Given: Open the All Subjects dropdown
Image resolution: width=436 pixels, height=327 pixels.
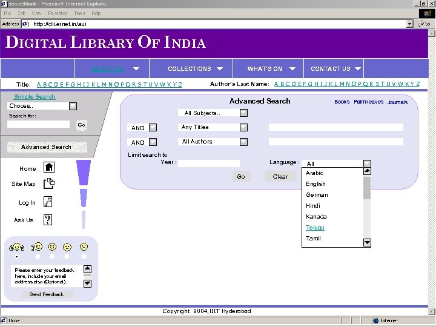Looking at the screenshot, I should click(x=243, y=113).
